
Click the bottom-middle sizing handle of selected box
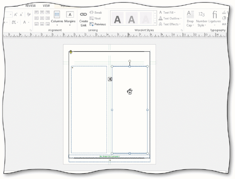[130, 154]
